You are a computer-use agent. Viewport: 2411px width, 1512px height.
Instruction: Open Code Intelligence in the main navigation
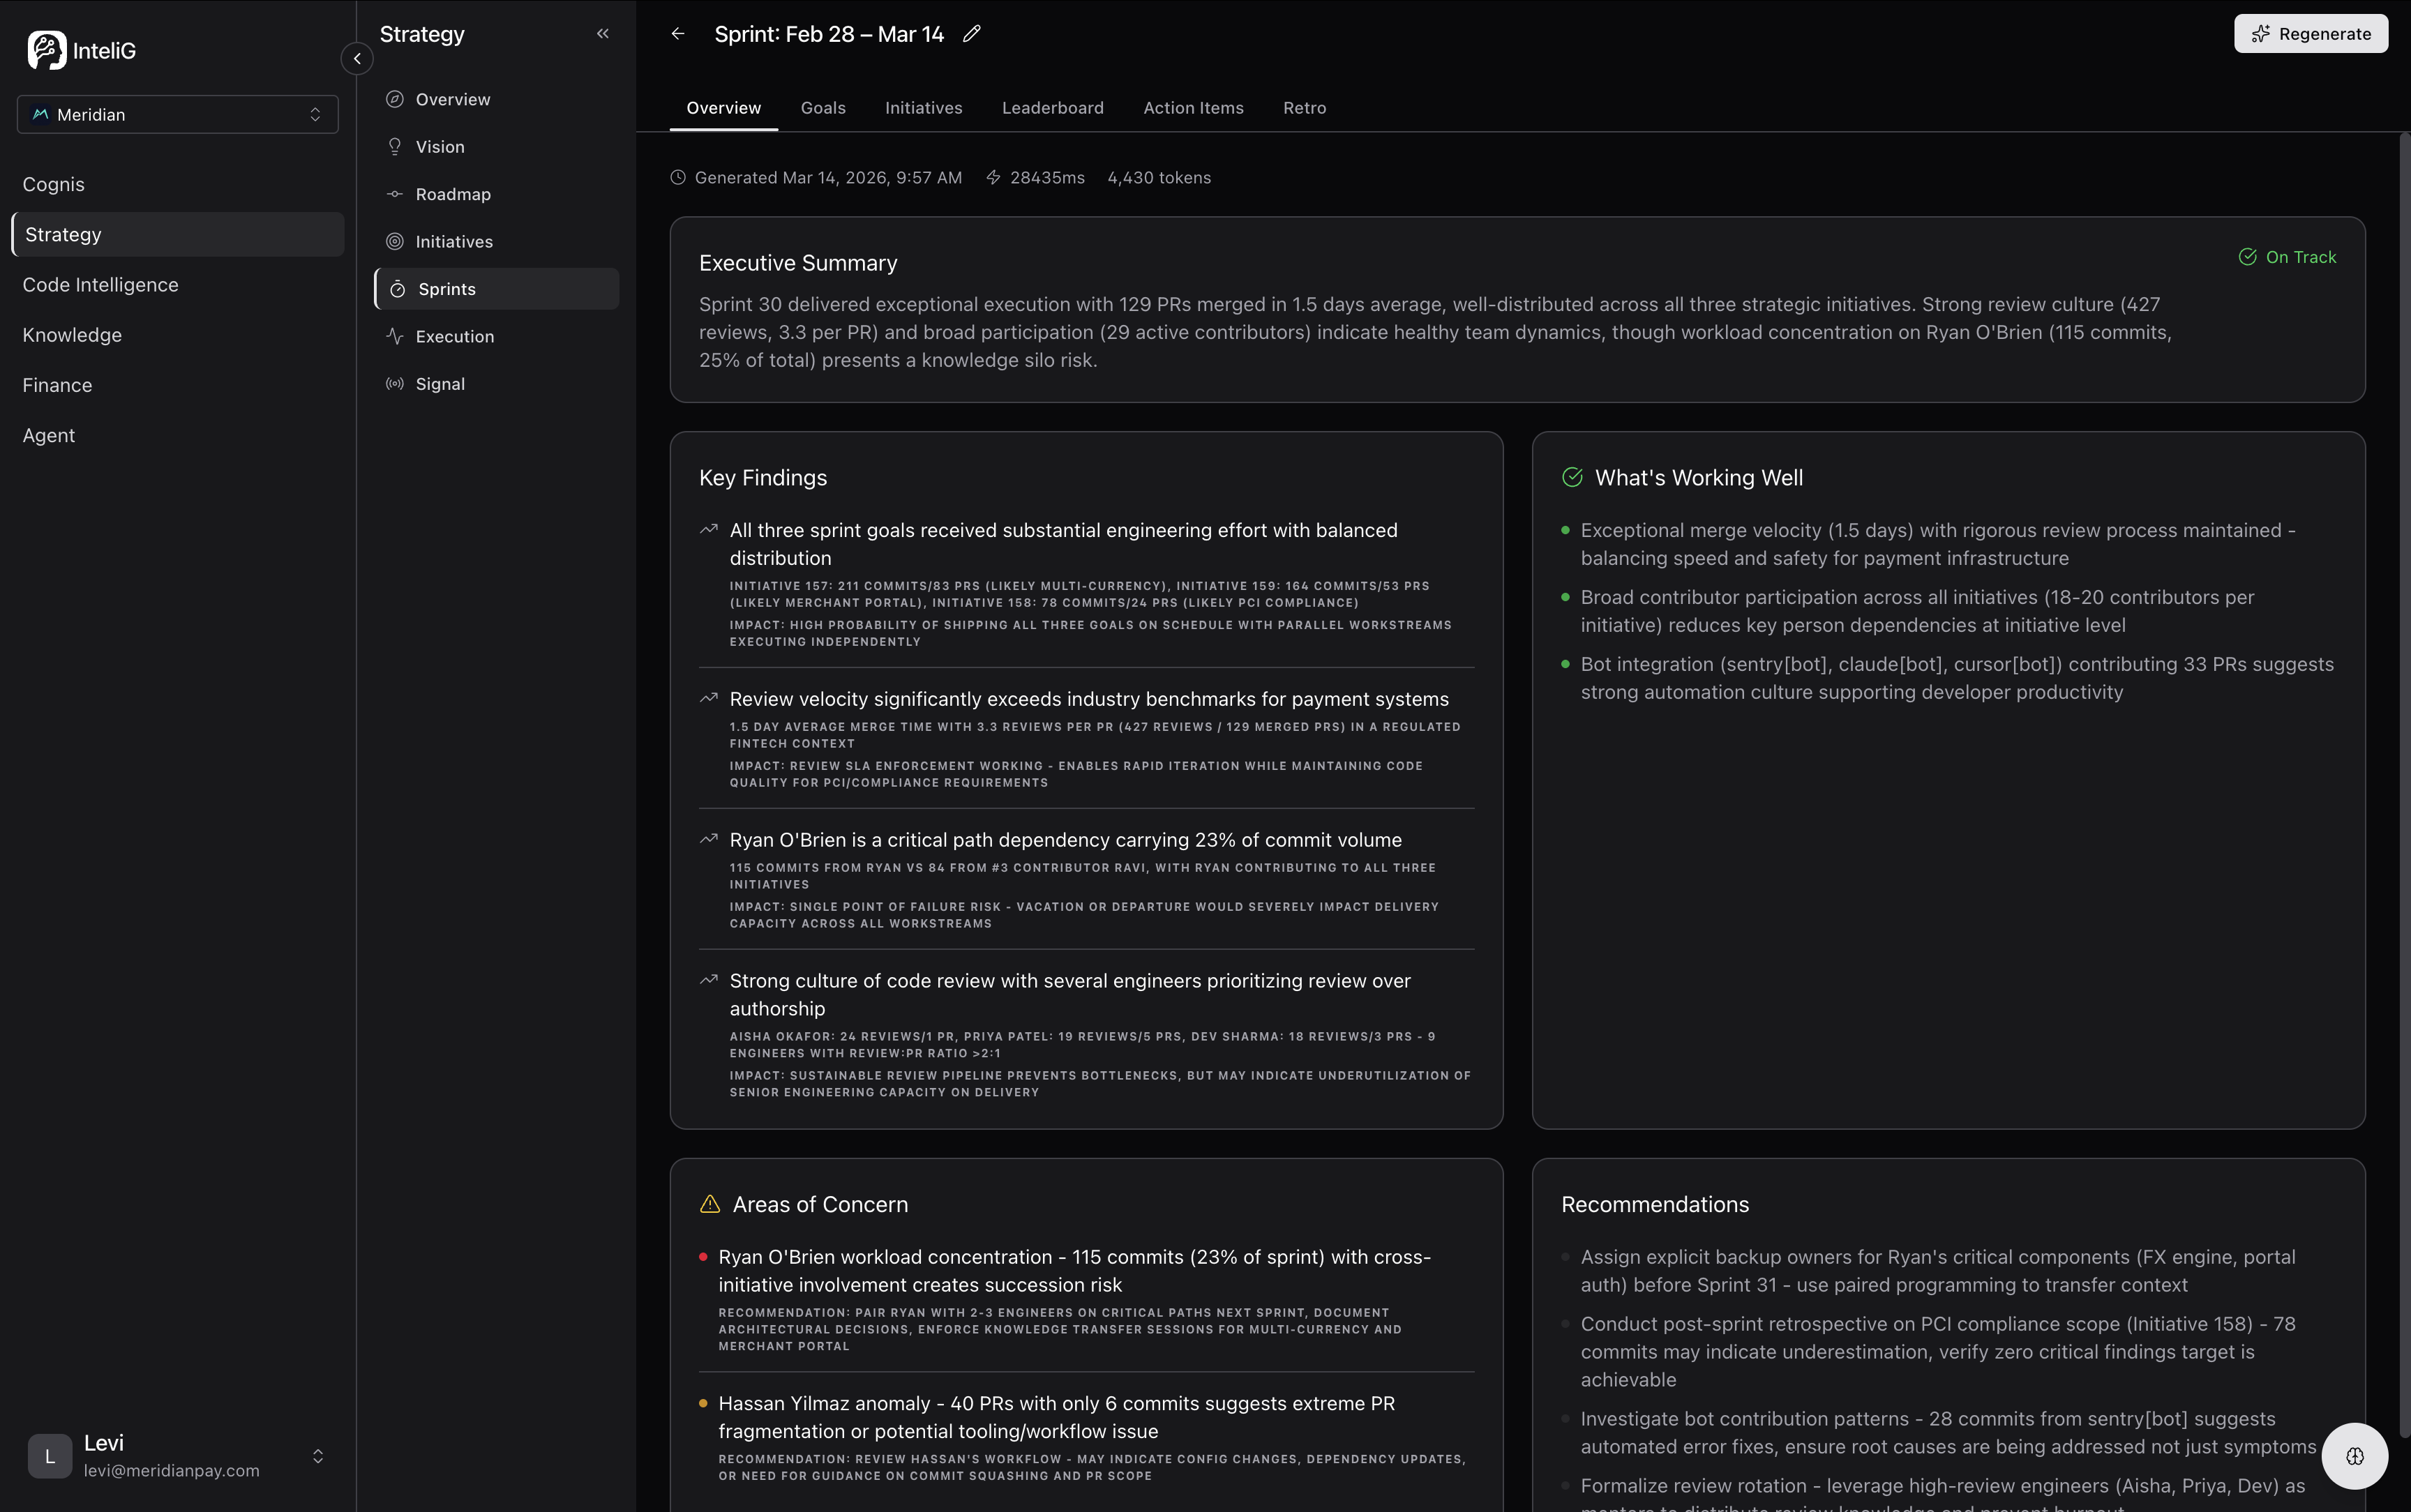point(101,285)
